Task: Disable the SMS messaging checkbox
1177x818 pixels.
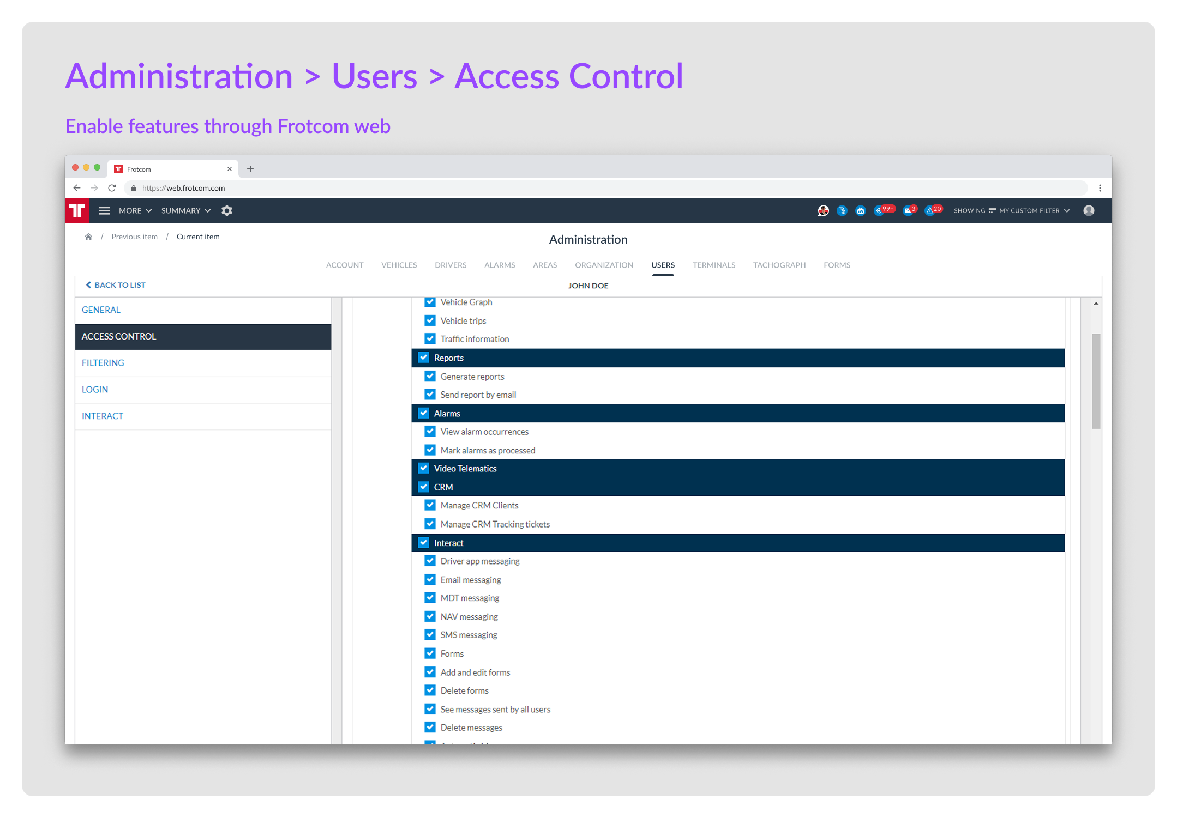Action: click(430, 634)
